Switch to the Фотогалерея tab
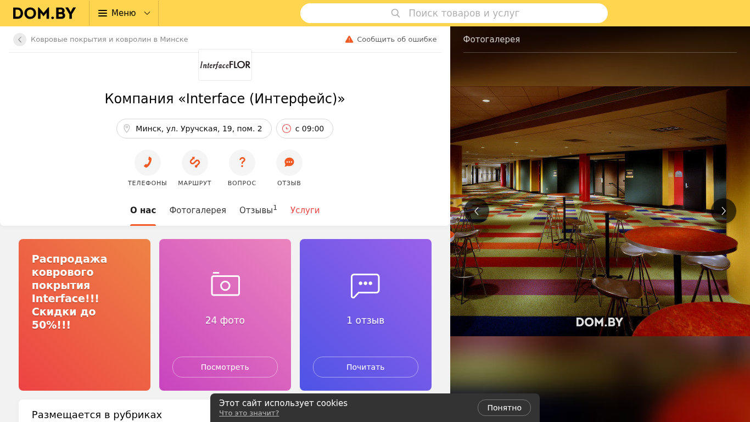This screenshot has width=750, height=422. pos(198,210)
